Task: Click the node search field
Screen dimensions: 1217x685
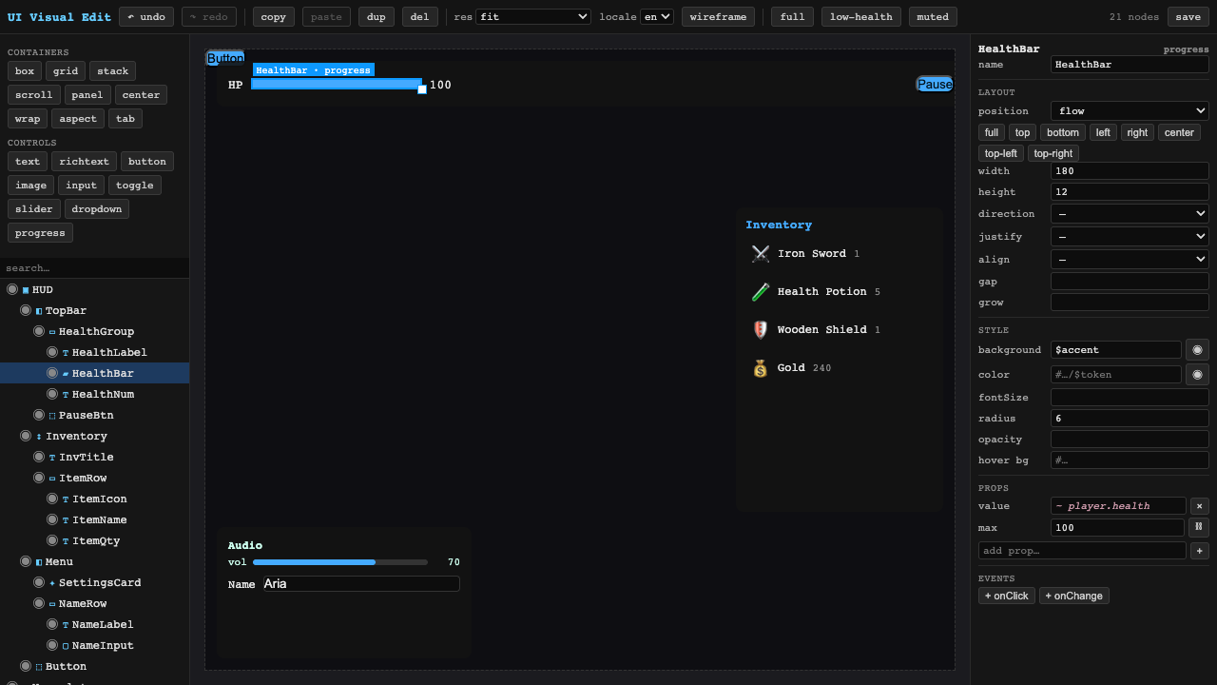Action: click(x=95, y=268)
